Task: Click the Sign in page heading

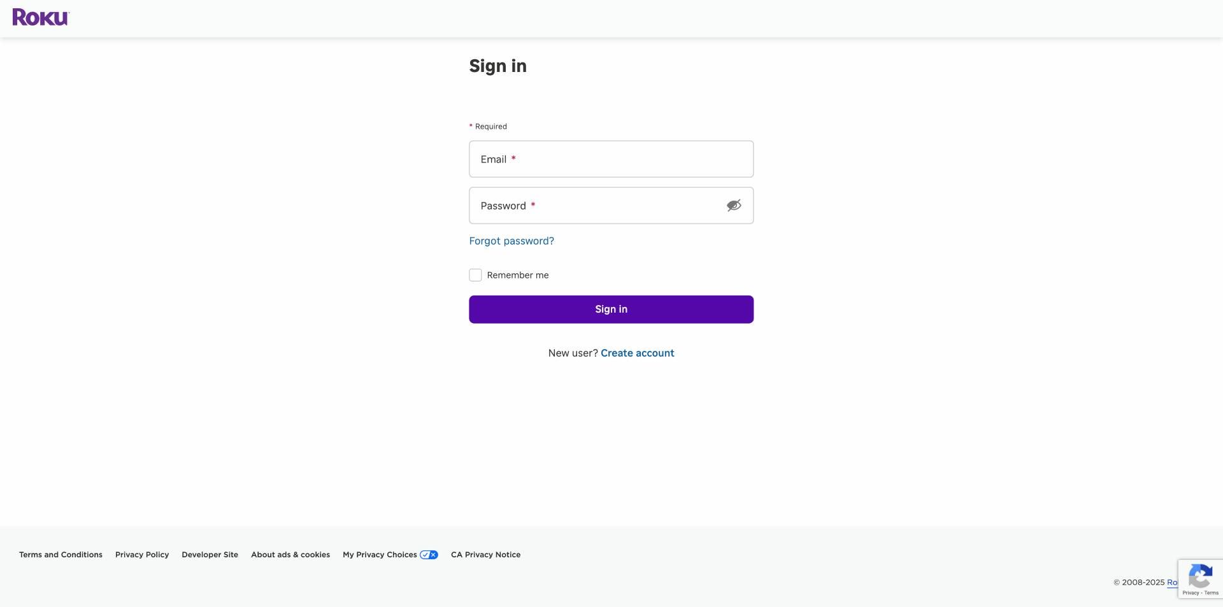Action: tap(497, 66)
